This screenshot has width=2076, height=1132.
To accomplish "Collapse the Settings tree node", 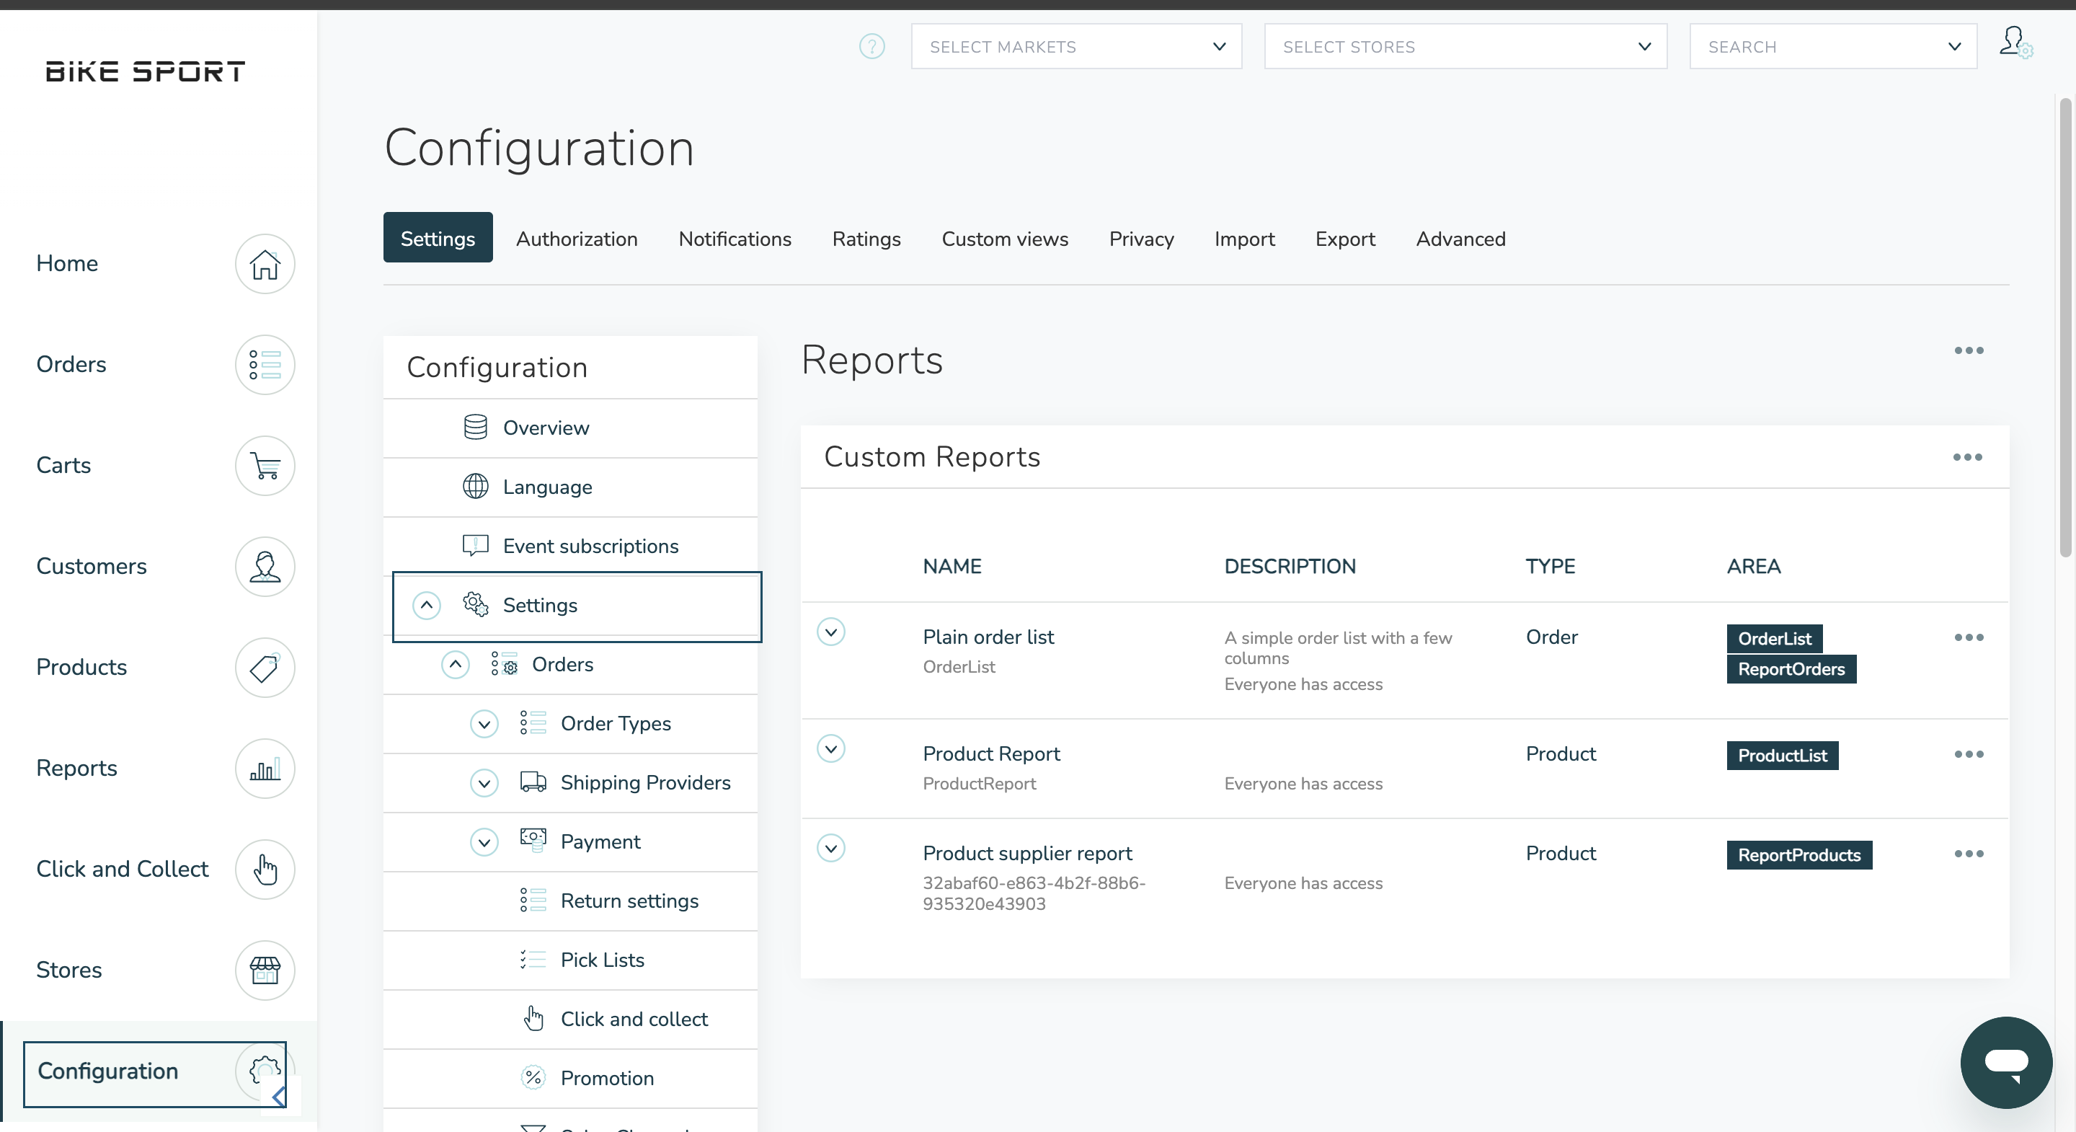I will [x=426, y=606].
